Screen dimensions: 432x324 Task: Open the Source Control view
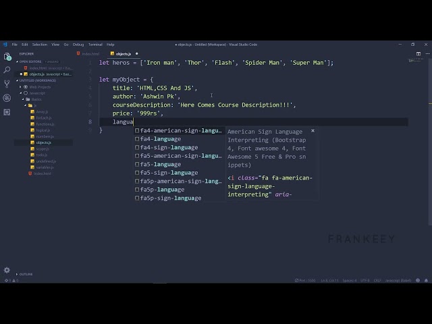7,84
